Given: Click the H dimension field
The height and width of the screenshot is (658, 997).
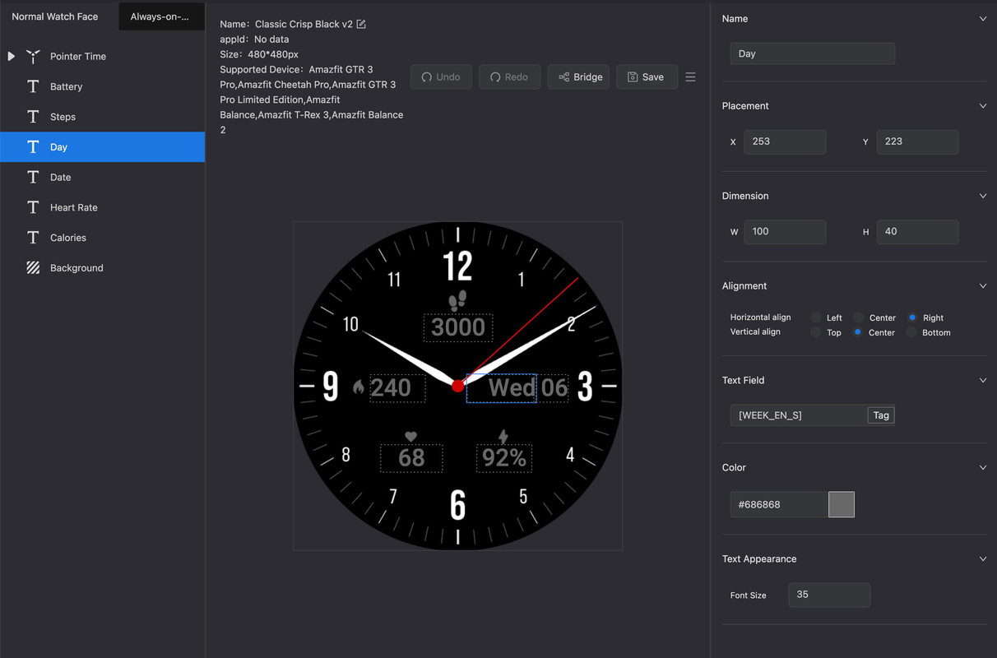Looking at the screenshot, I should click(x=917, y=232).
